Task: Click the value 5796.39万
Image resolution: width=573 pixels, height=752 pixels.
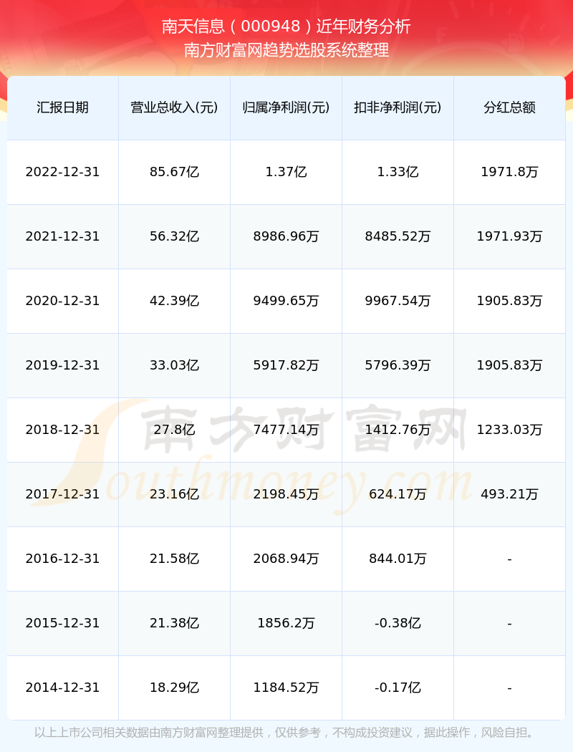Action: tap(398, 365)
